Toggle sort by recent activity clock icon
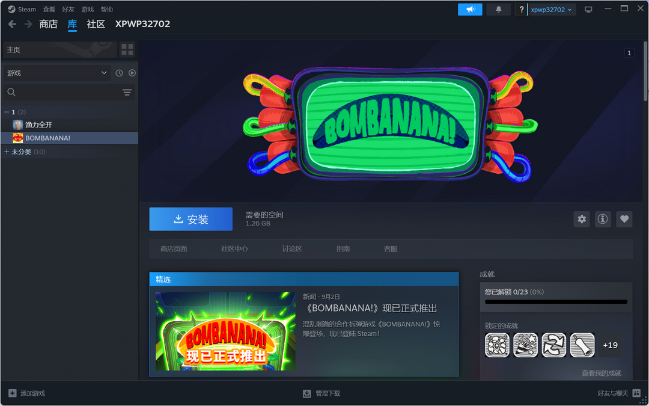This screenshot has height=406, width=649. tap(119, 73)
